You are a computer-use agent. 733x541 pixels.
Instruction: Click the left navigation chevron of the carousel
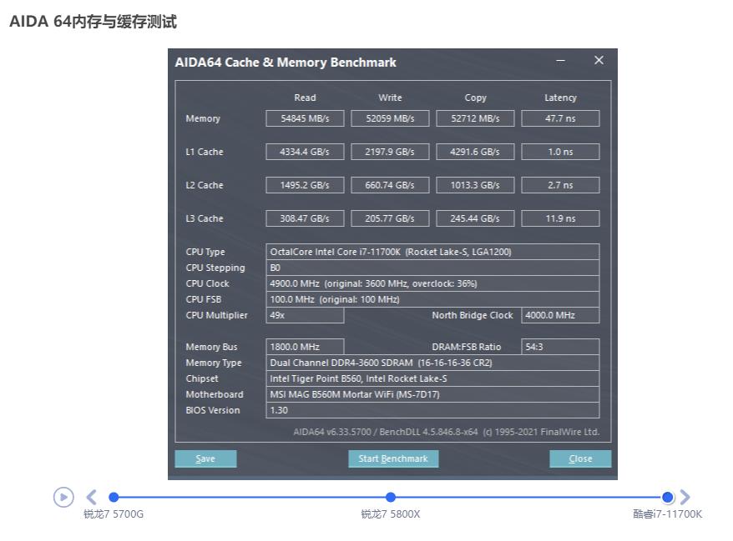[x=92, y=497]
